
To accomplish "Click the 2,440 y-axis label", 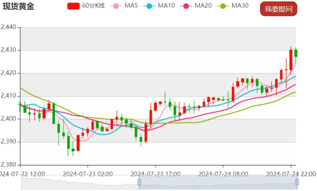I will click(x=8, y=27).
